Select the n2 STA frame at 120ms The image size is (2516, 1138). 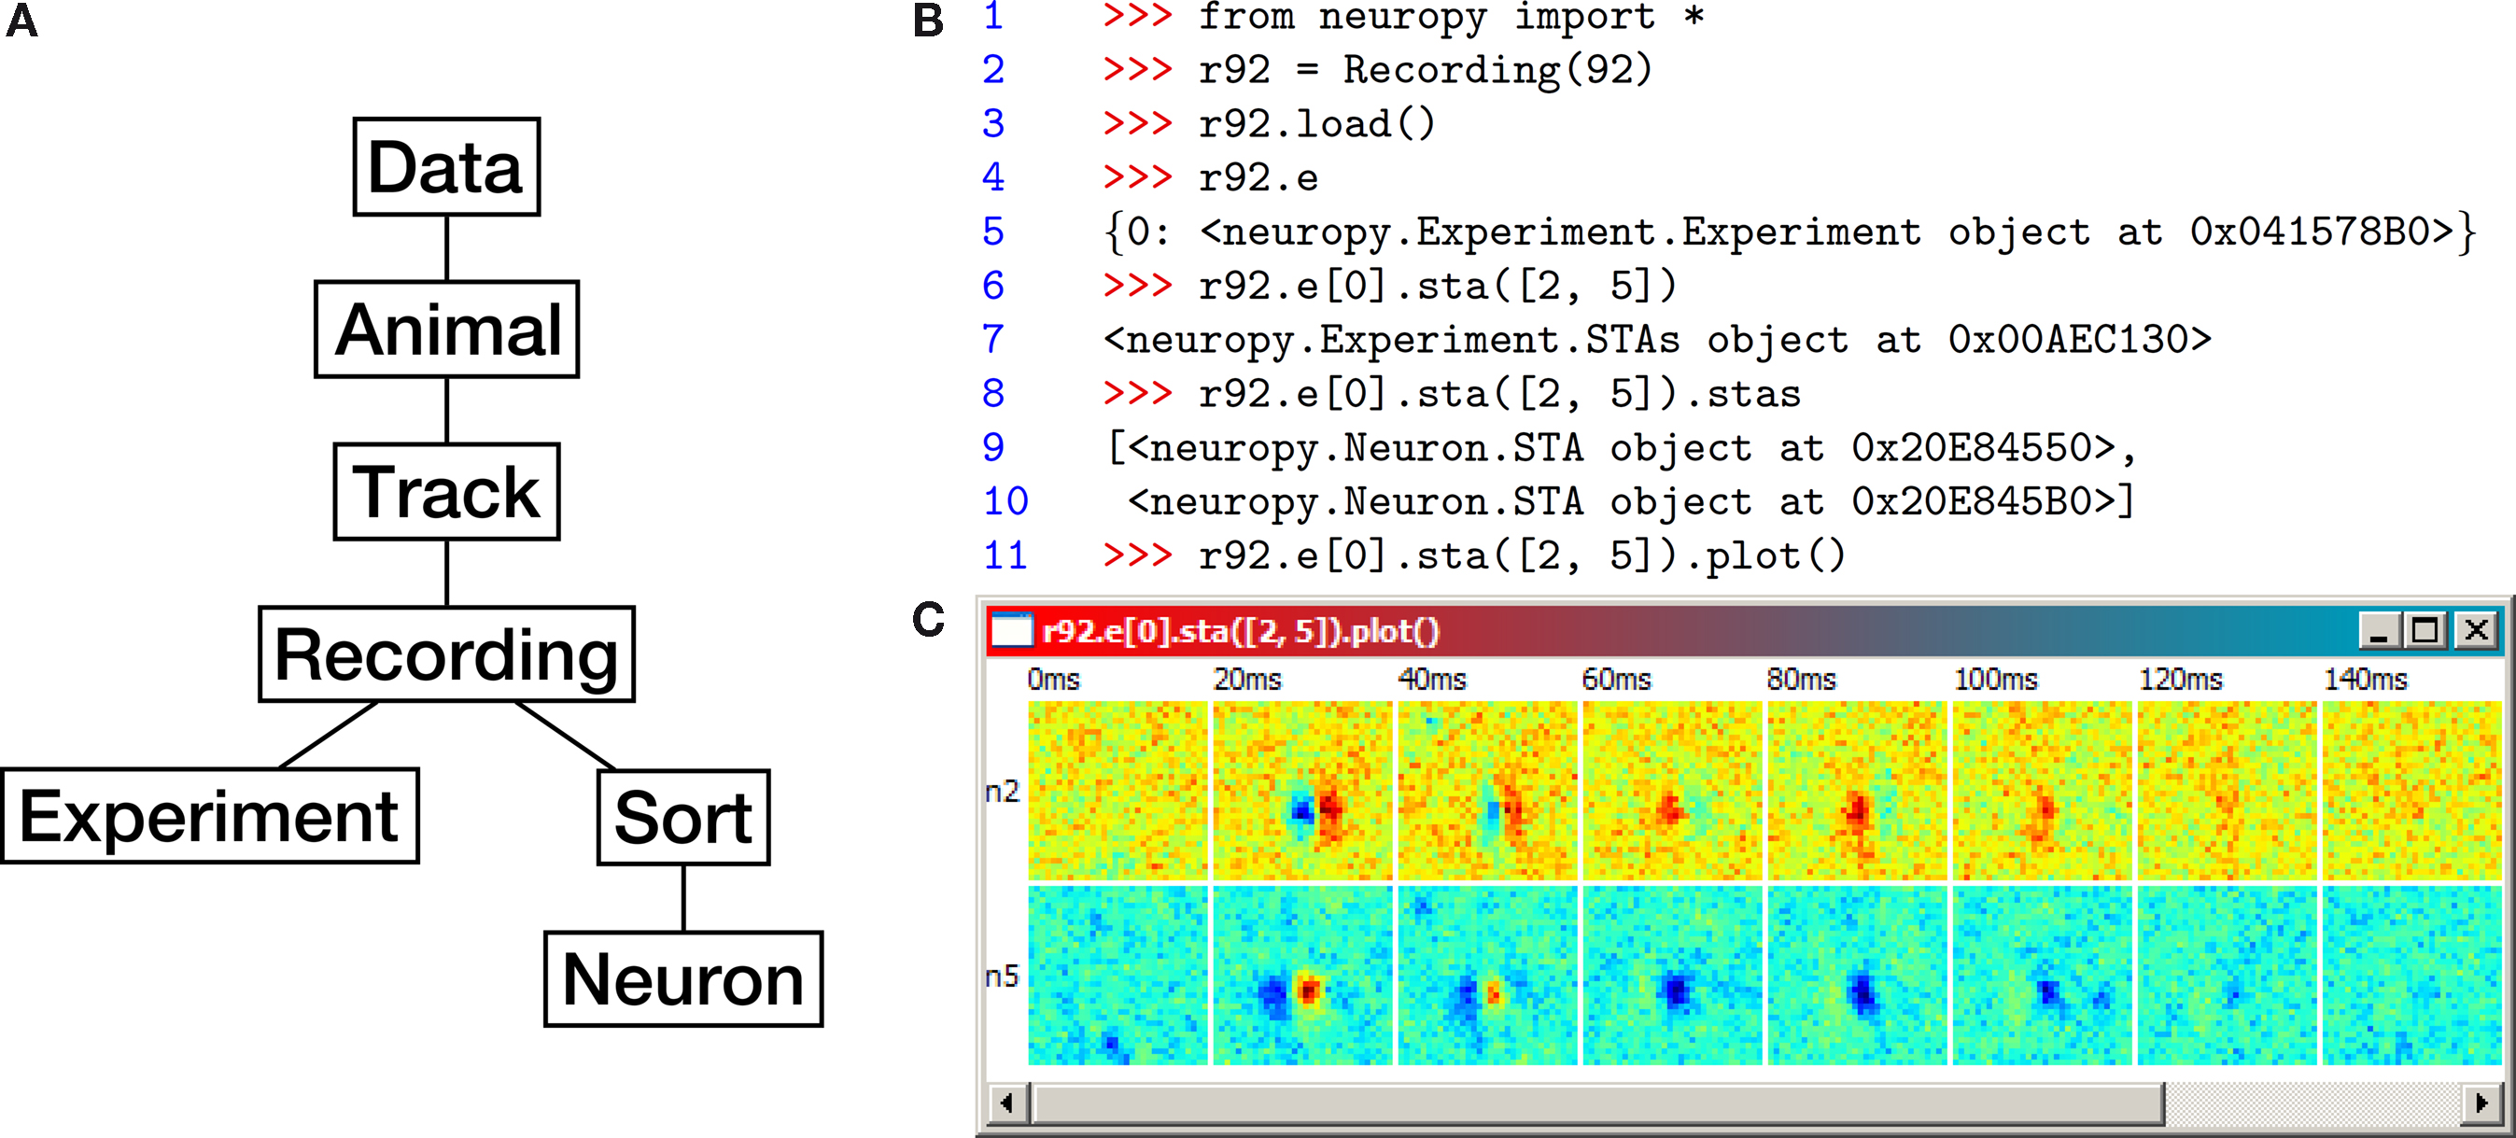tap(2227, 790)
